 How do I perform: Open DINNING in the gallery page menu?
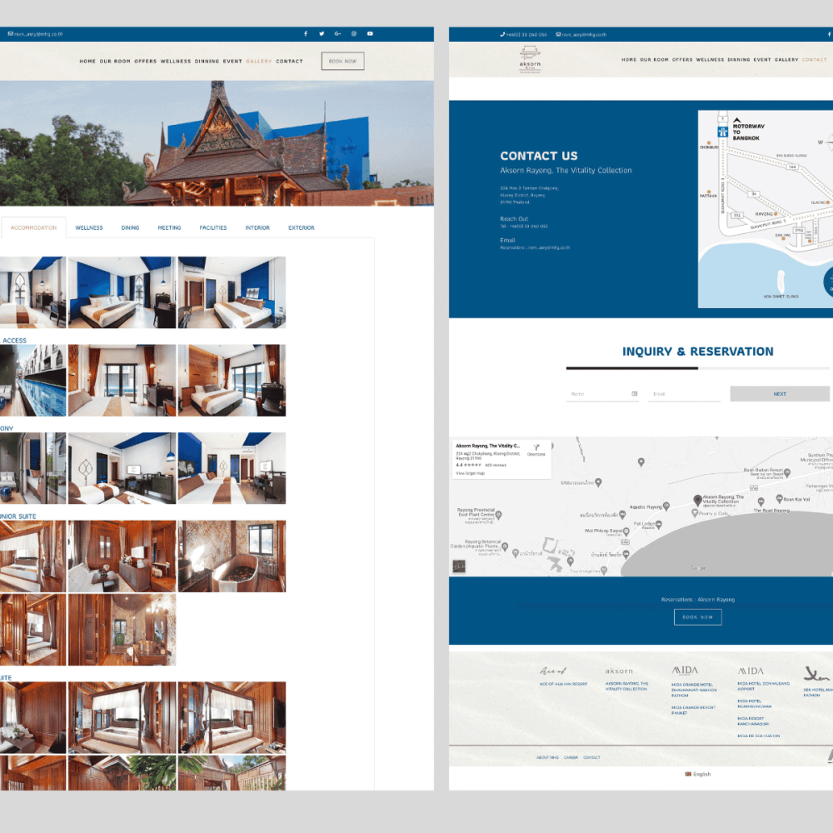click(x=207, y=61)
